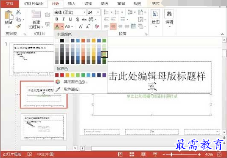Switch to the 开始 Home tab
The width and height of the screenshot is (227, 158).
pyautogui.click(x=56, y=4)
